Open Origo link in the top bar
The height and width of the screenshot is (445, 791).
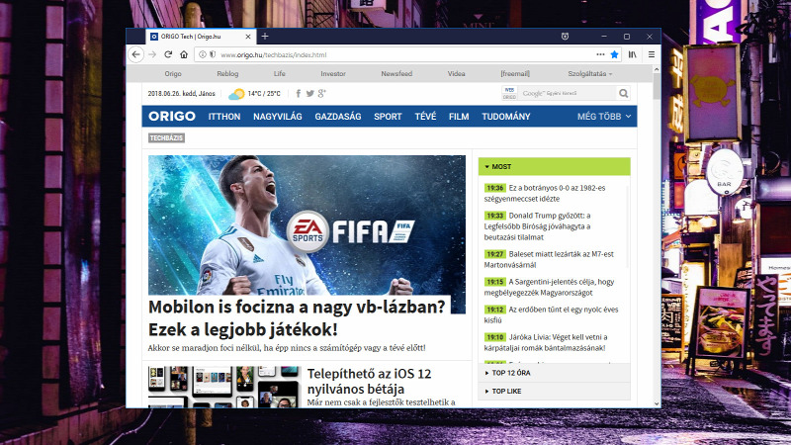(x=172, y=73)
